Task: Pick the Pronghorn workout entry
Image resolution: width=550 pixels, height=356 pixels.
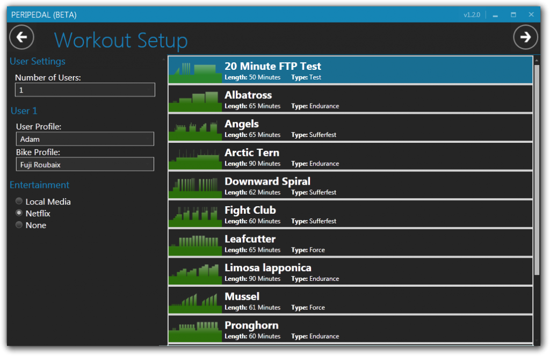Action: click(x=350, y=329)
